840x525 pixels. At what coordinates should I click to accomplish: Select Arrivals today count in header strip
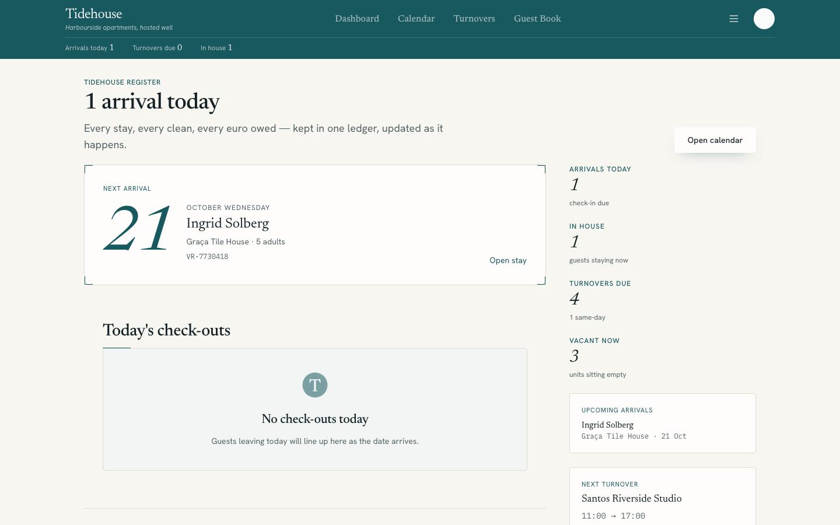coord(90,48)
